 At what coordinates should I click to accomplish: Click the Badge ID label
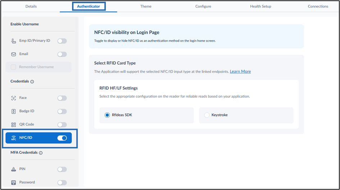point(27,111)
